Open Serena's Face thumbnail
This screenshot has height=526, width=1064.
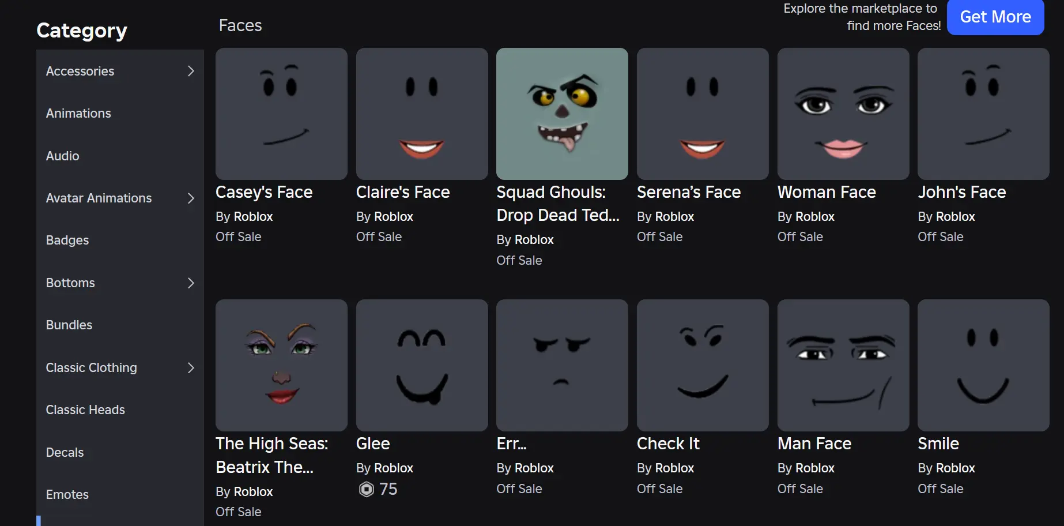coord(703,114)
